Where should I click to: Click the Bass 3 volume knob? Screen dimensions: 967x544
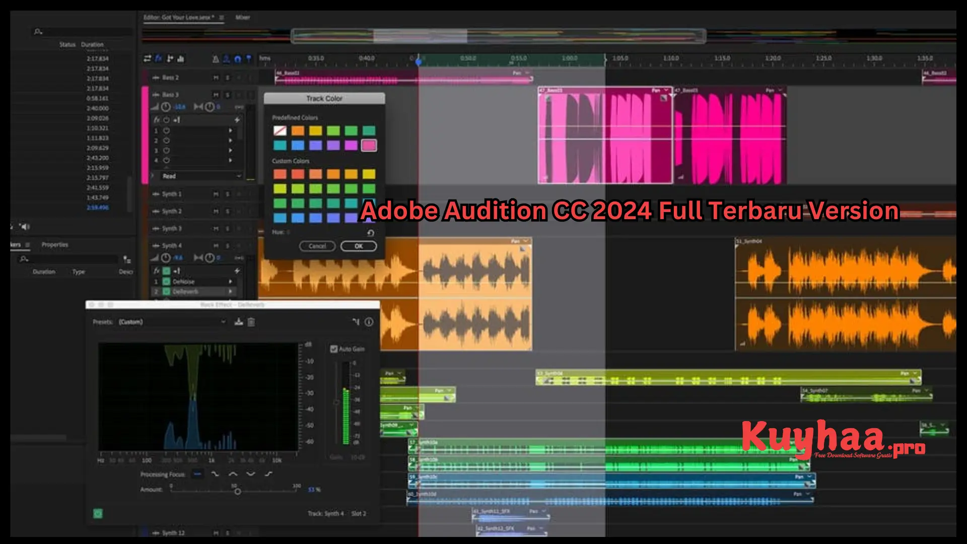coord(166,107)
